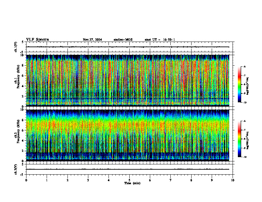262x202 pixels.
Task: Select the date text "Nov.27, 2024"
Action: 92,40
